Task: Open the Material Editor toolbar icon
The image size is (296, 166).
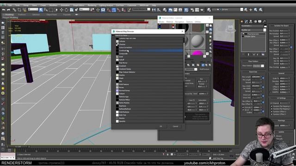Action: (x=186, y=10)
